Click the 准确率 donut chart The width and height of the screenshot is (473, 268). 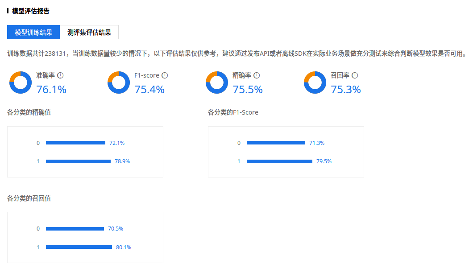click(21, 82)
